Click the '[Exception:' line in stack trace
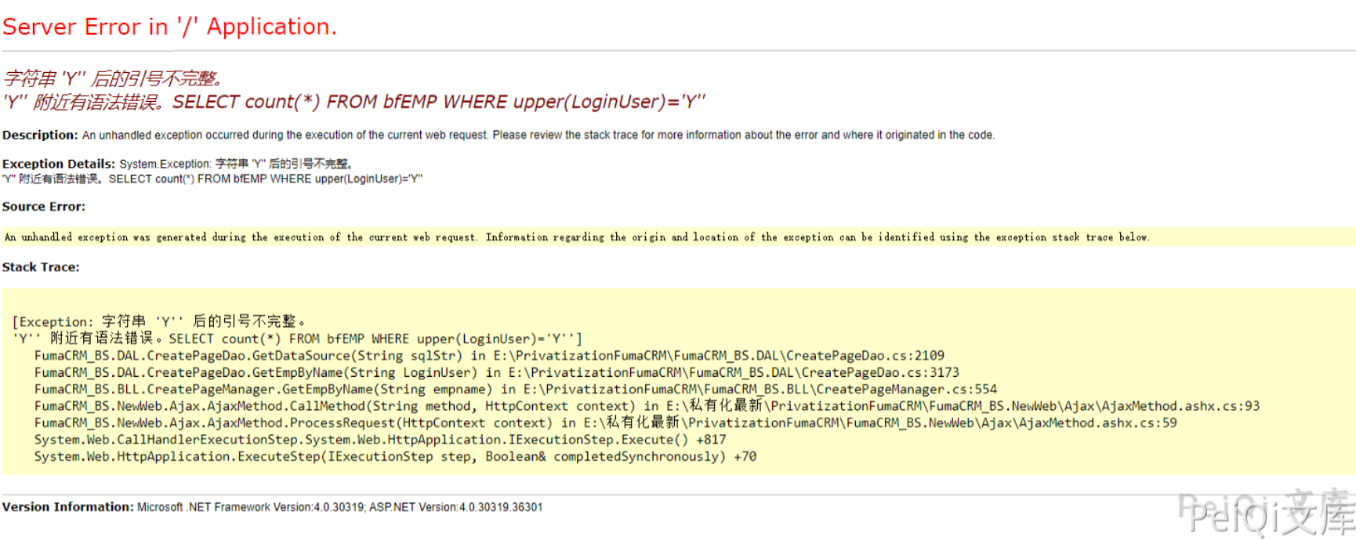 click(x=158, y=321)
